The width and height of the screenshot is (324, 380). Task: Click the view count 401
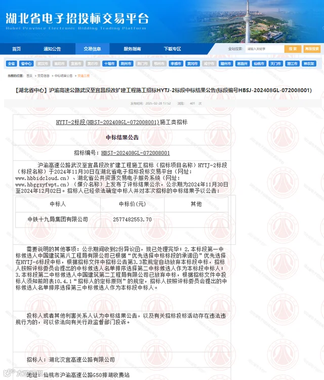pyautogui.click(x=192, y=103)
